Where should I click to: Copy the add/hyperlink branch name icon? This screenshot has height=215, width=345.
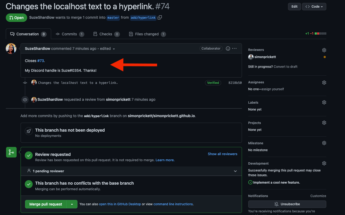click(x=160, y=18)
